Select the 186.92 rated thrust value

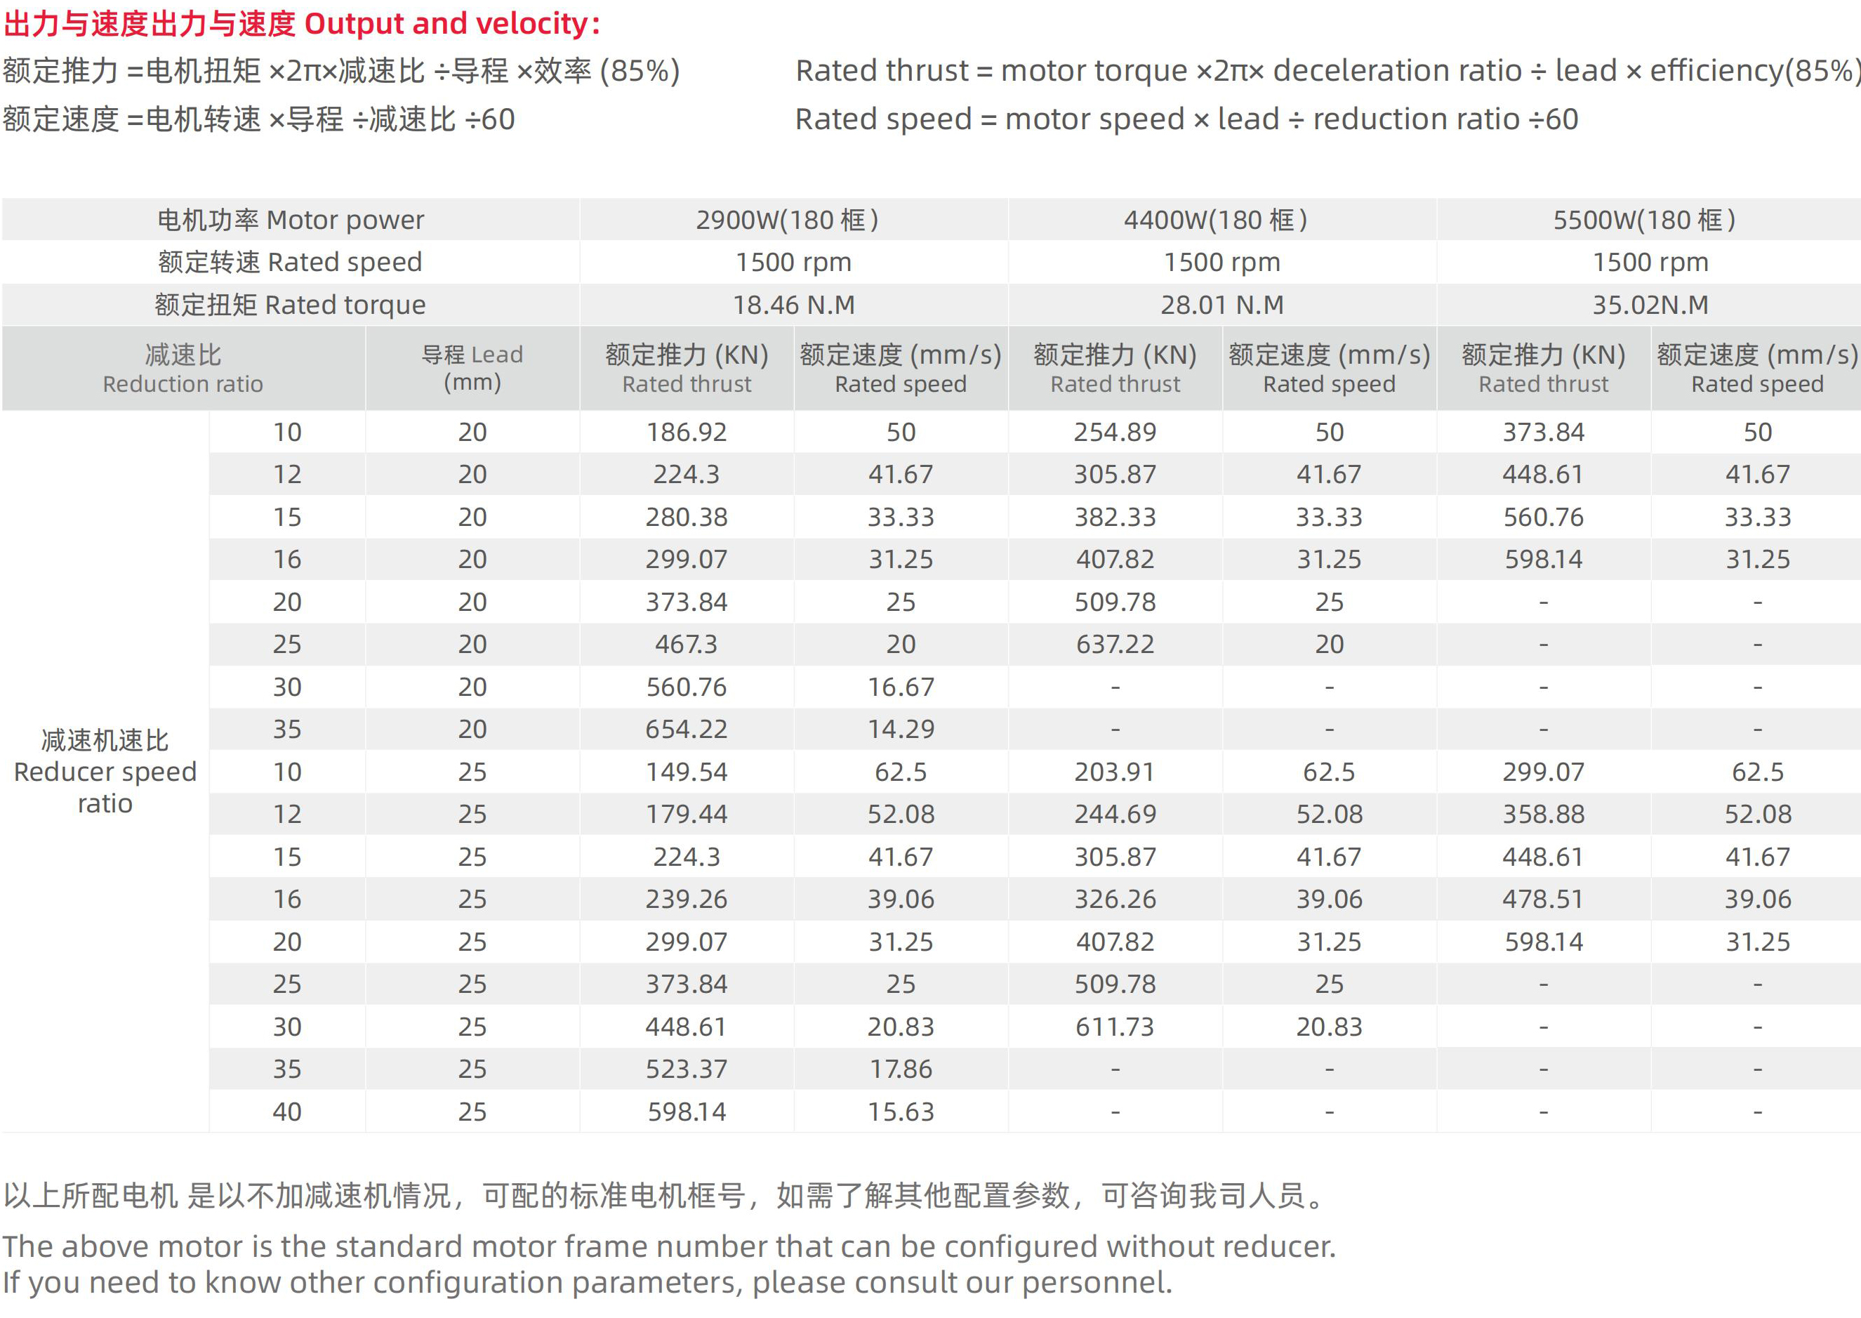coord(687,432)
